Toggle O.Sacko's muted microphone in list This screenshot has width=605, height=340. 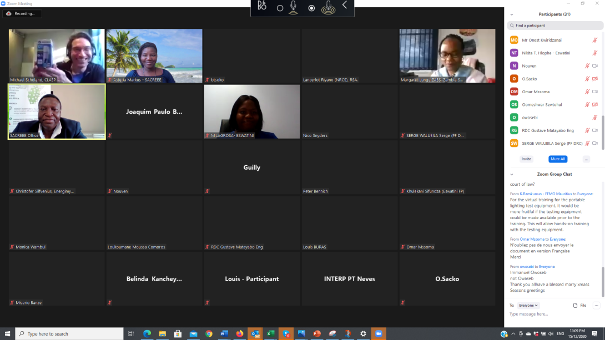pyautogui.click(x=587, y=79)
